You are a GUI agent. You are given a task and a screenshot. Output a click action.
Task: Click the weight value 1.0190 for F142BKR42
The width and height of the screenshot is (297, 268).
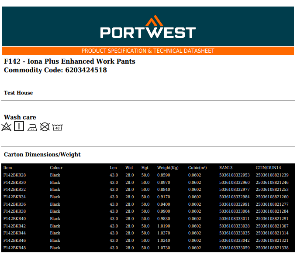tap(163, 226)
